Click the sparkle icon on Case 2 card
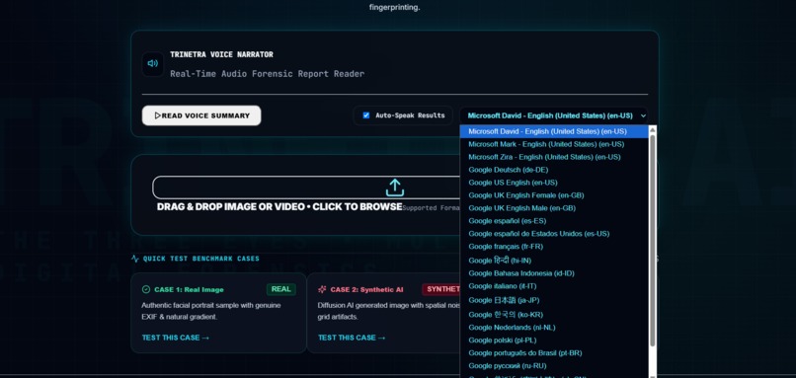Viewport: 796px width, 378px height. tap(322, 290)
